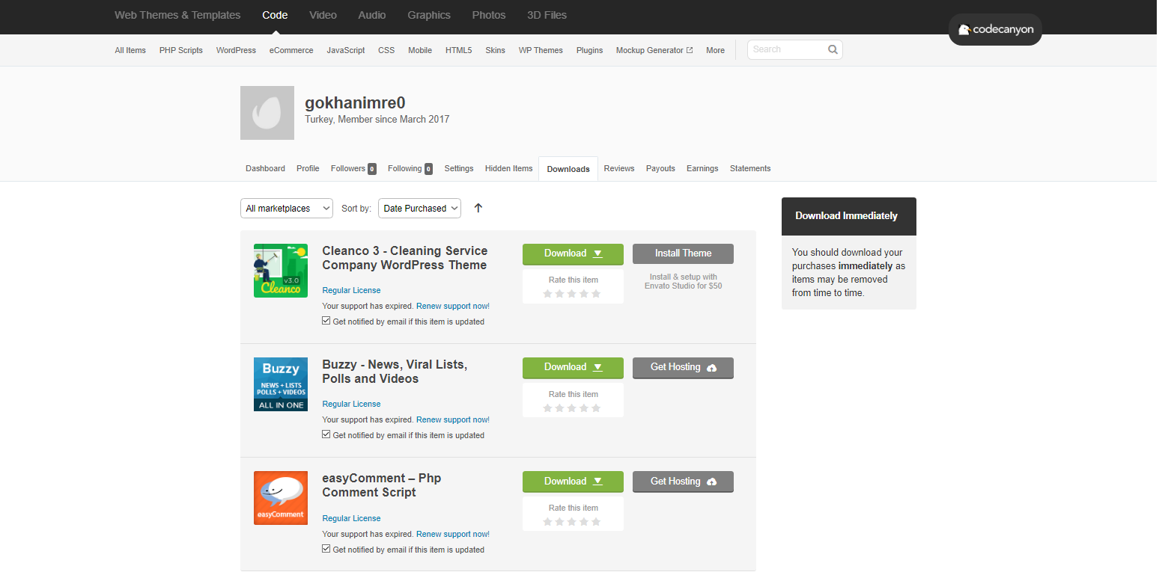Toggle email update notifications for Buzzy
Viewport: 1168px width, 575px height.
point(326,434)
